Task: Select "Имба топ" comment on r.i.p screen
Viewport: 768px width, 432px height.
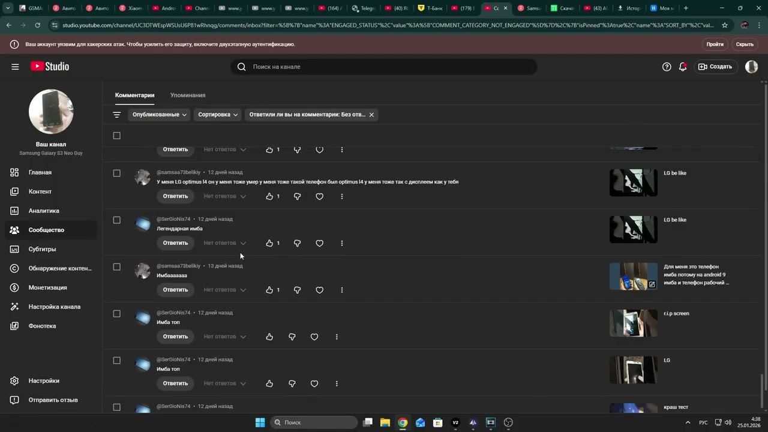Action: click(117, 314)
